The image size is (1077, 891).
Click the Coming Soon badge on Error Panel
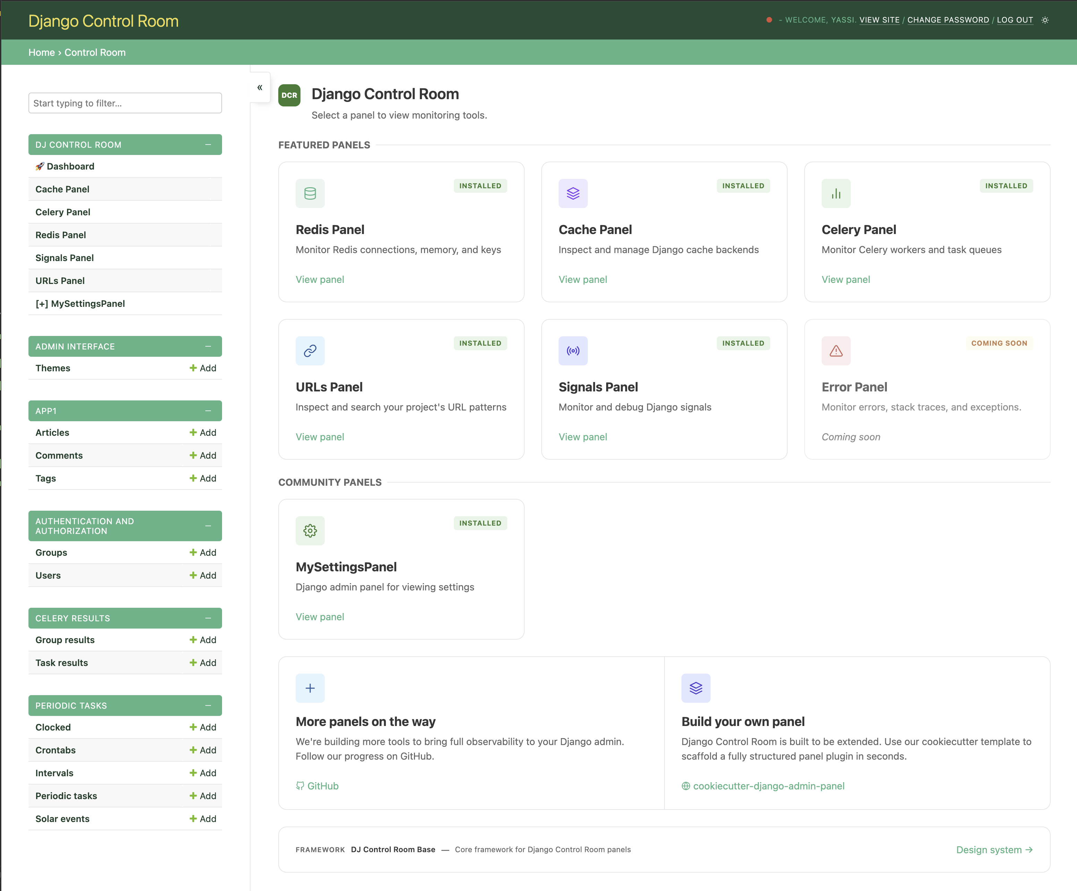(999, 343)
